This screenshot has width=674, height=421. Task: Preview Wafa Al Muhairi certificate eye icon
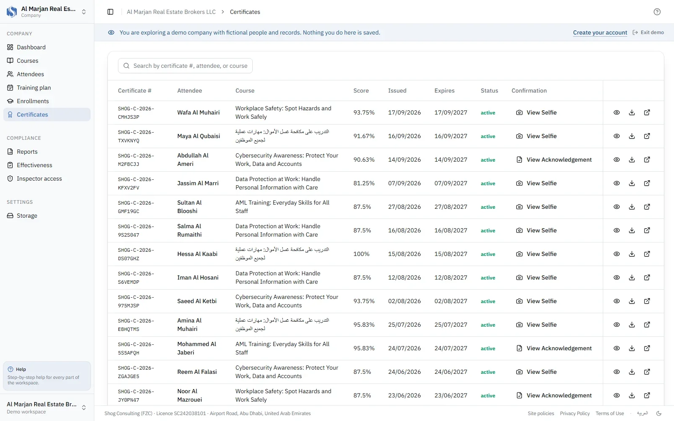[617, 112]
